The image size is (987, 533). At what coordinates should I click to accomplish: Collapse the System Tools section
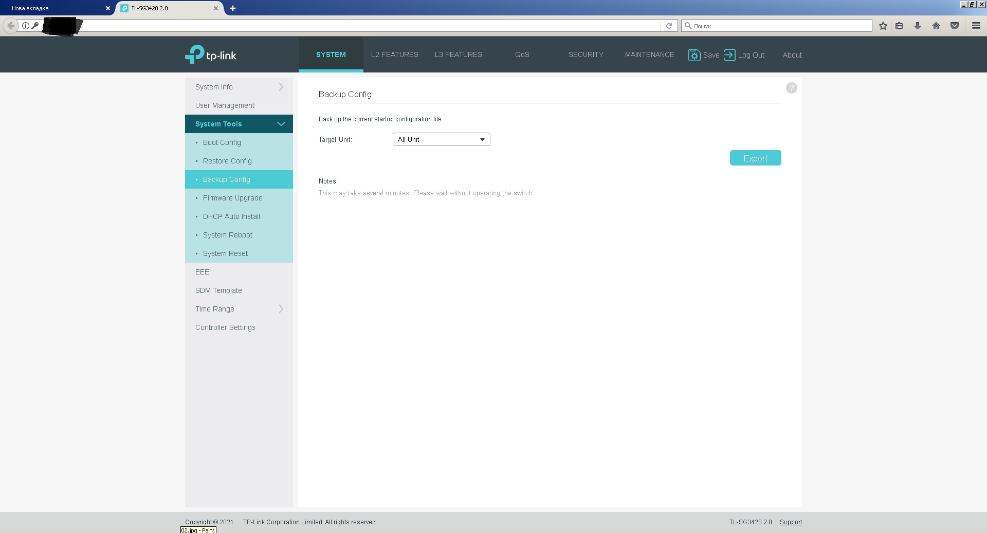[x=281, y=124]
